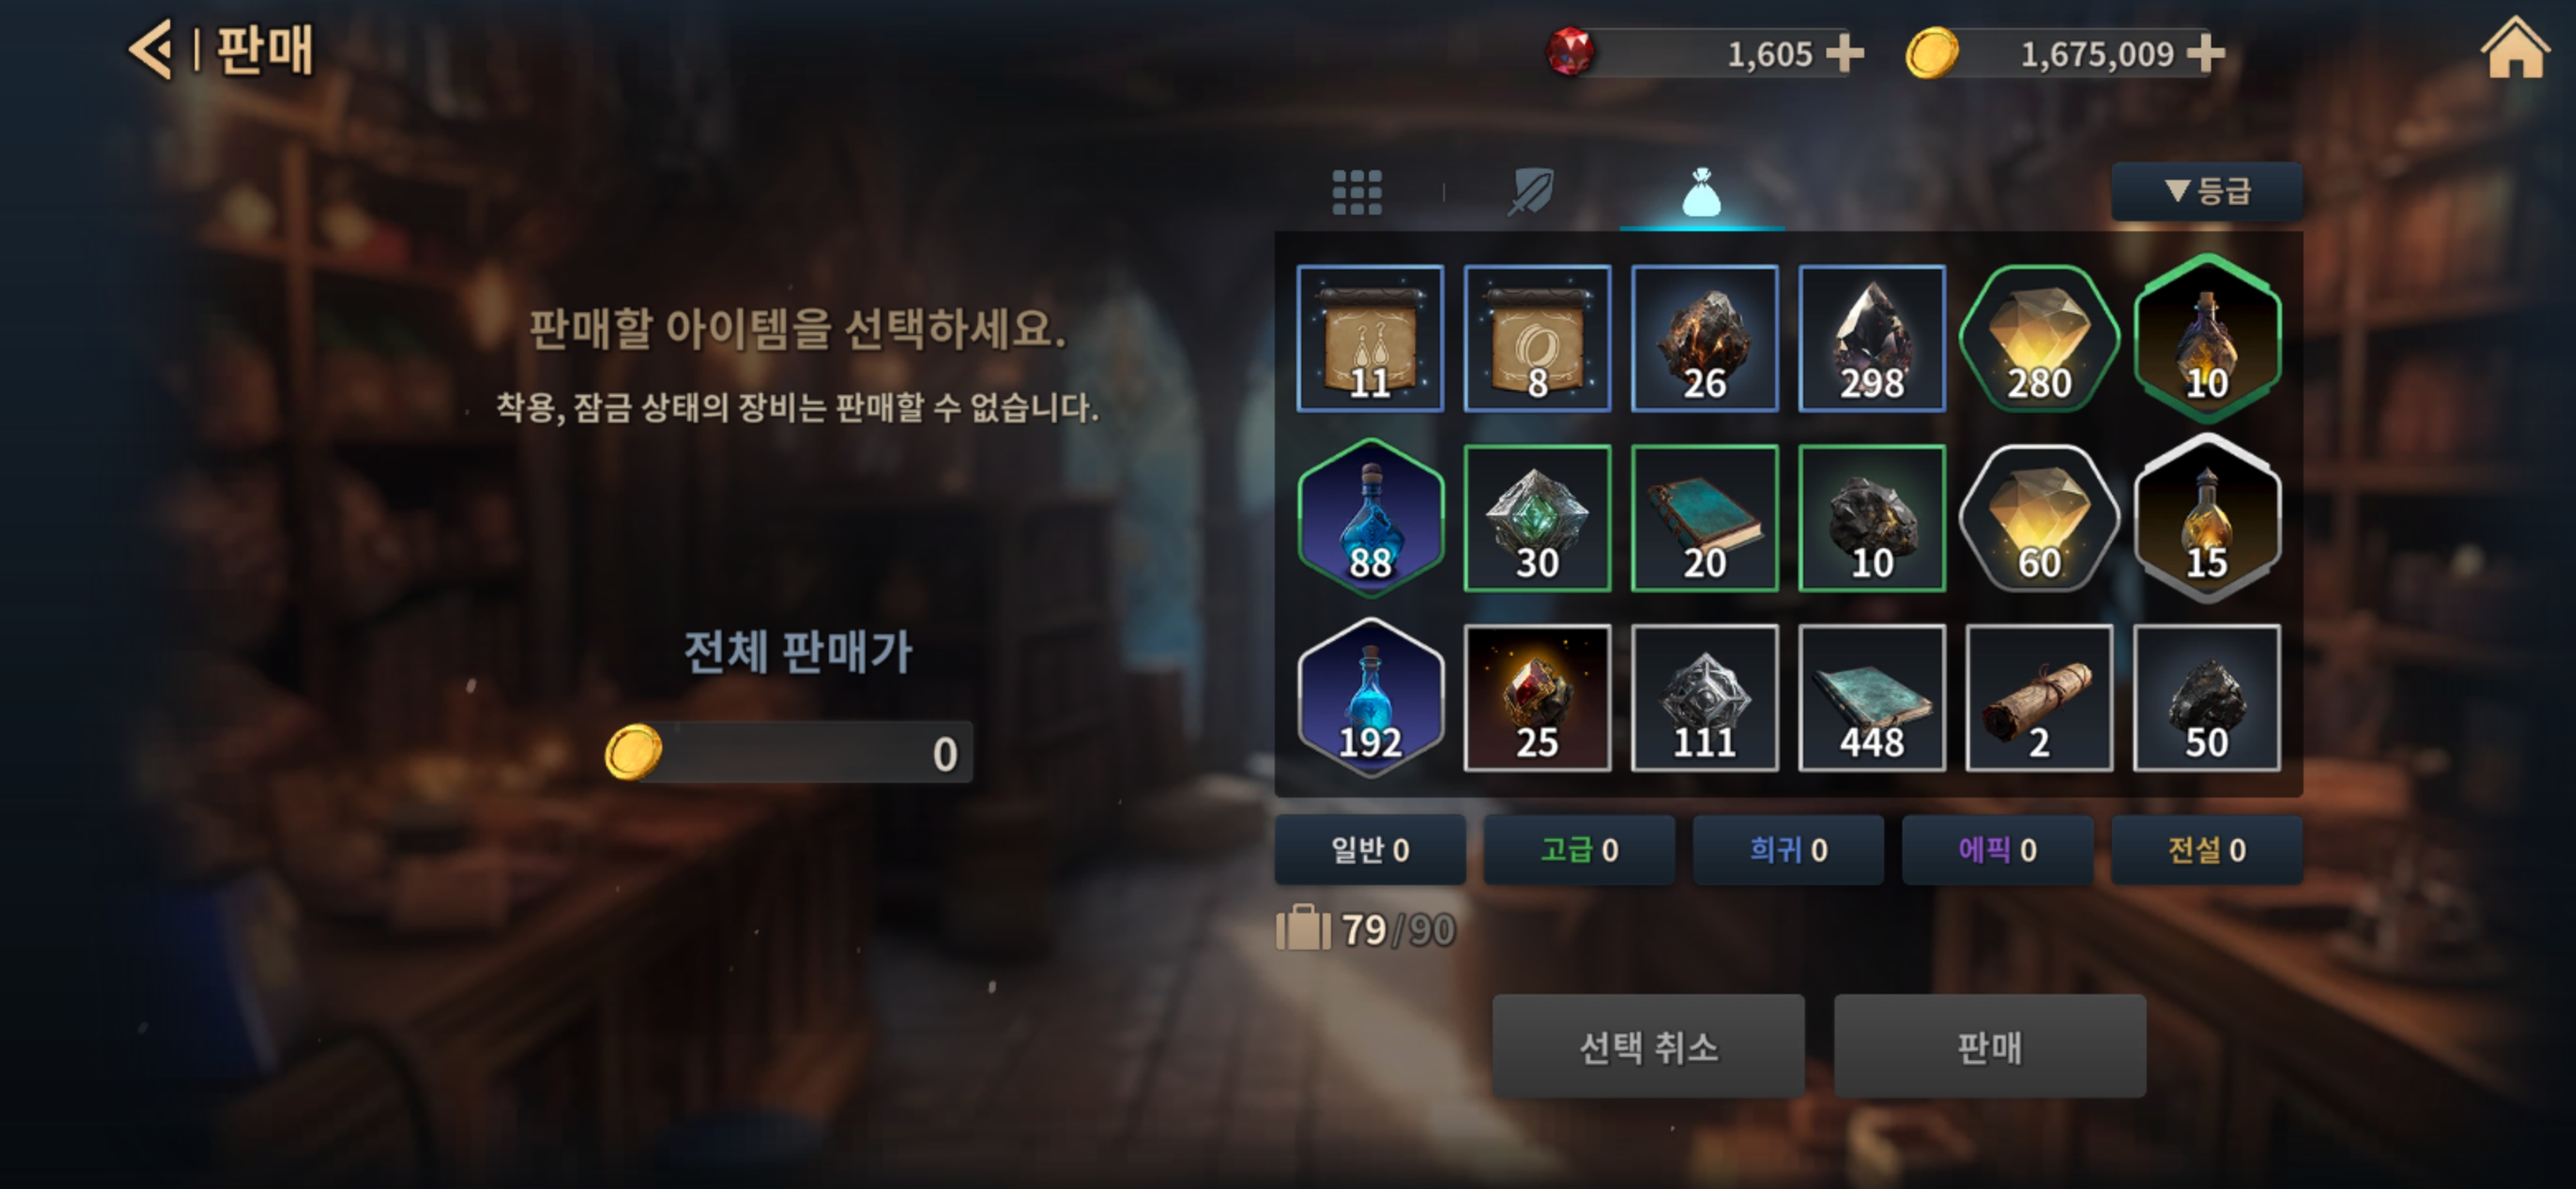Switch to the all-items grid tab
Viewport: 2576px width, 1189px height.
pos(1357,192)
